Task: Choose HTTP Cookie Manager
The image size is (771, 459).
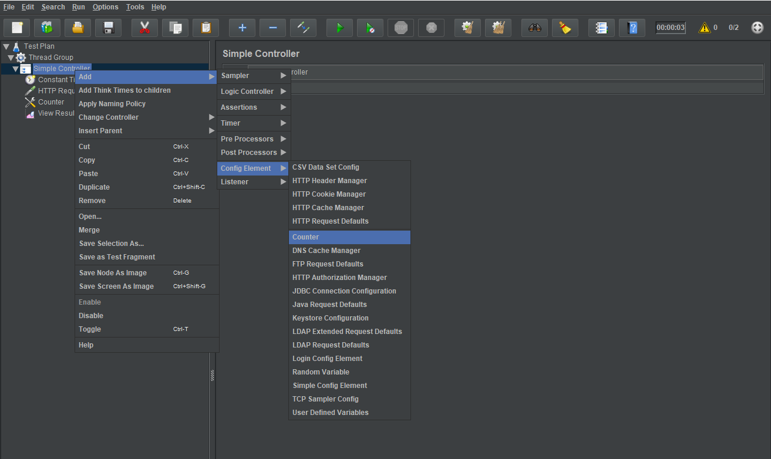Action: pyautogui.click(x=350, y=194)
